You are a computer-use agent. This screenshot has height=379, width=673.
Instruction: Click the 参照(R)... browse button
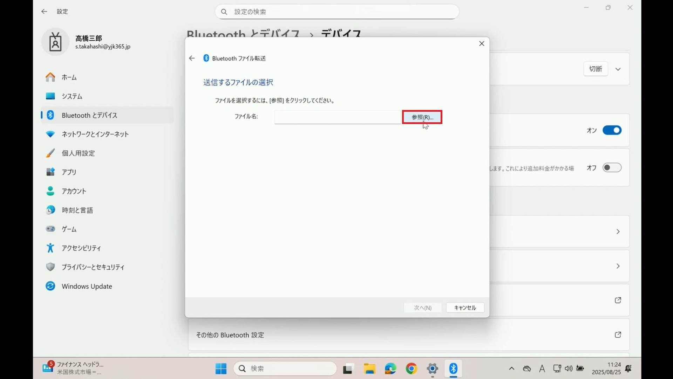(x=422, y=117)
